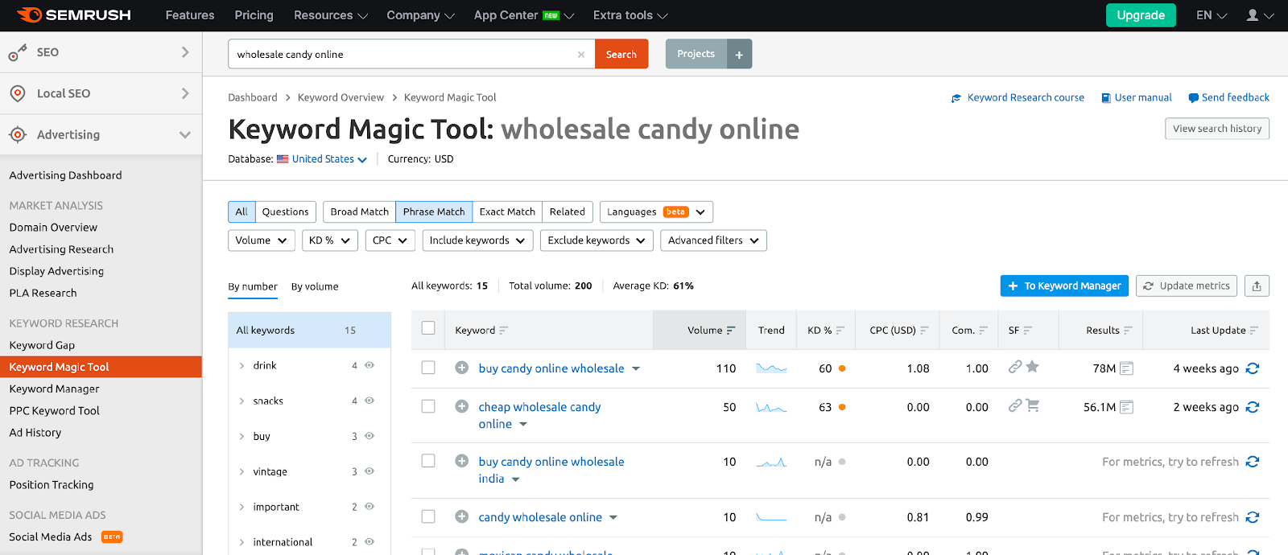
Task: Add 'buy candy online wholesale india' with plus icon
Action: tap(462, 461)
